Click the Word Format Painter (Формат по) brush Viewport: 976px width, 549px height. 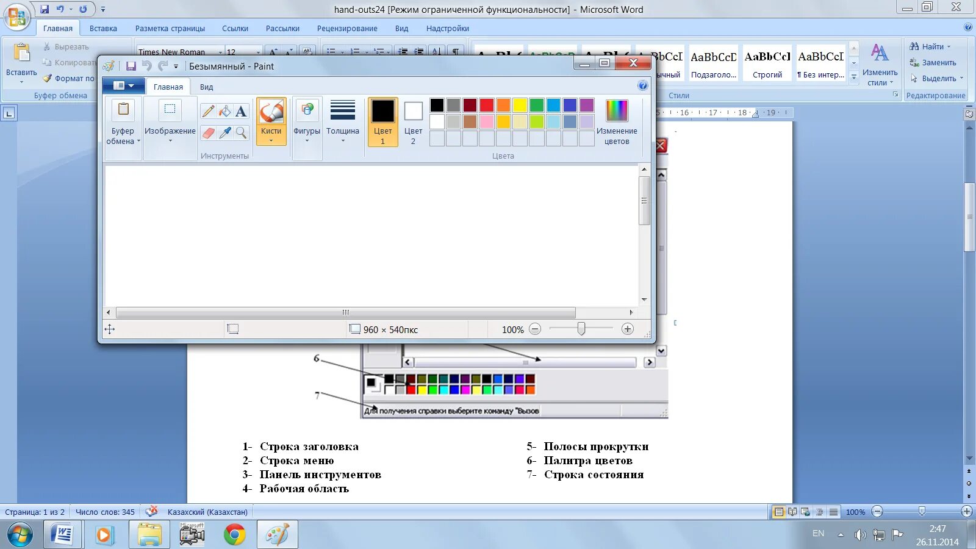click(68, 78)
